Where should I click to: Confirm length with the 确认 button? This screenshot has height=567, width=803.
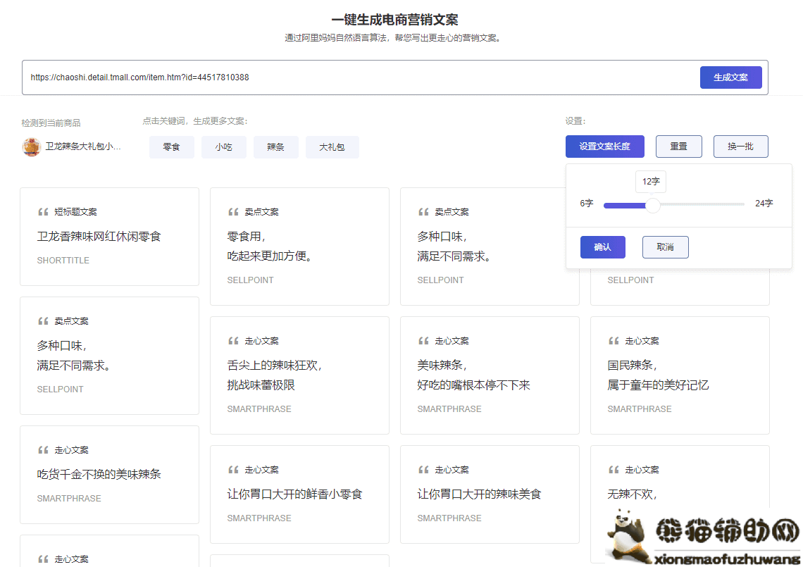click(x=602, y=247)
